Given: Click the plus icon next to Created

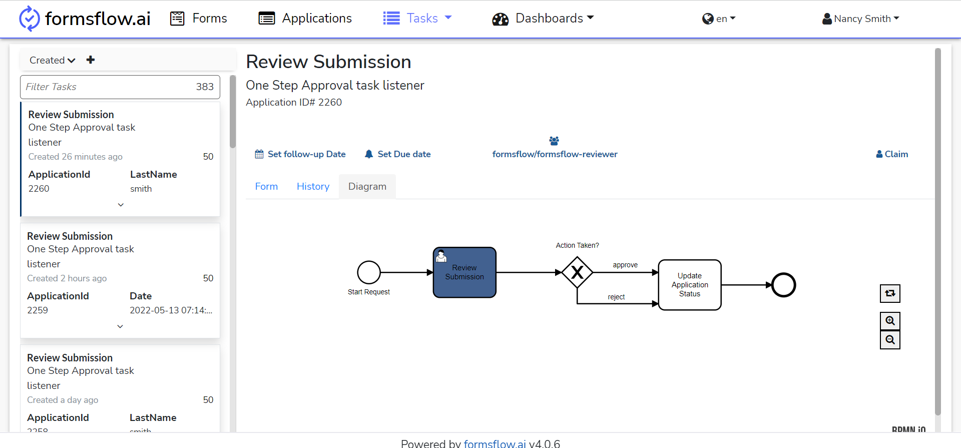Looking at the screenshot, I should (91, 60).
